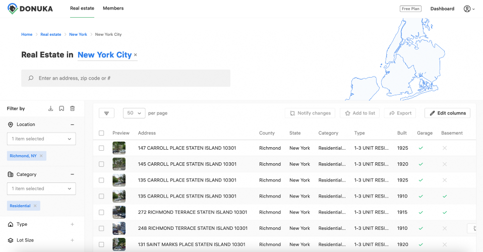Click basement x mark for 147 Carroll Place

(445, 148)
